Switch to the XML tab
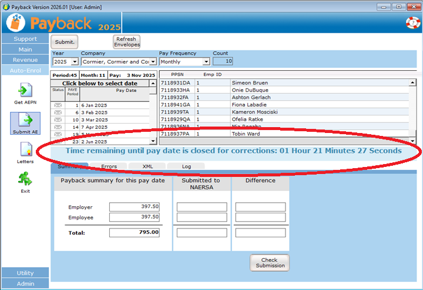The image size is (423, 290). coord(148,167)
